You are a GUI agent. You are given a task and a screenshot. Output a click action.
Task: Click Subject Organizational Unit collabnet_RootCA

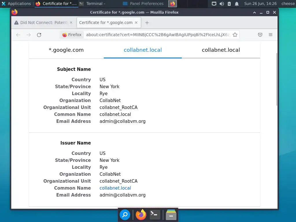119,108
